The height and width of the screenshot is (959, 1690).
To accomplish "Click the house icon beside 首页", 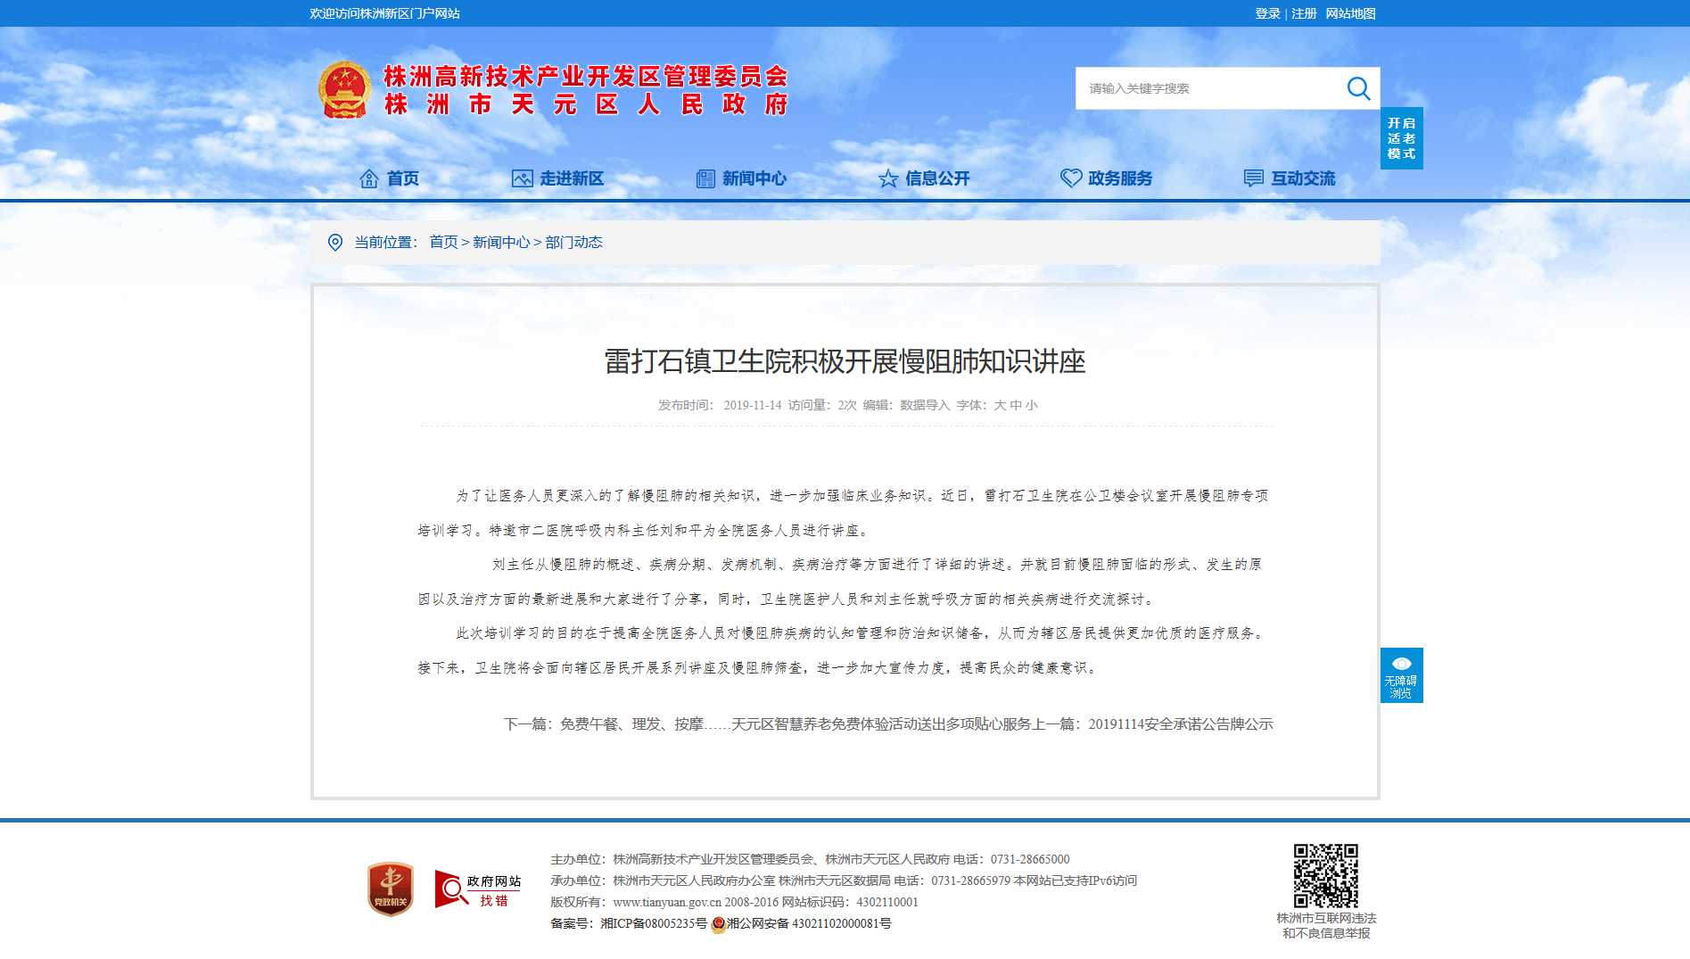I will pos(368,178).
